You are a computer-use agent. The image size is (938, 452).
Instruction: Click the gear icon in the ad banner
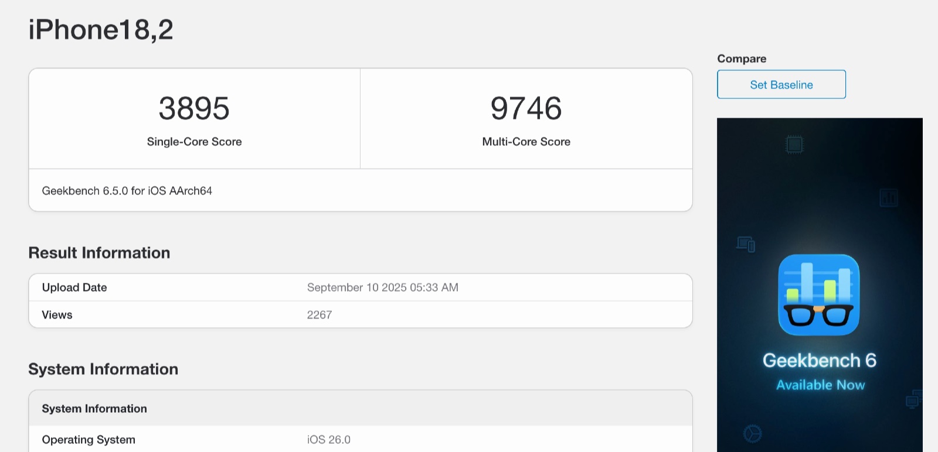click(x=752, y=434)
